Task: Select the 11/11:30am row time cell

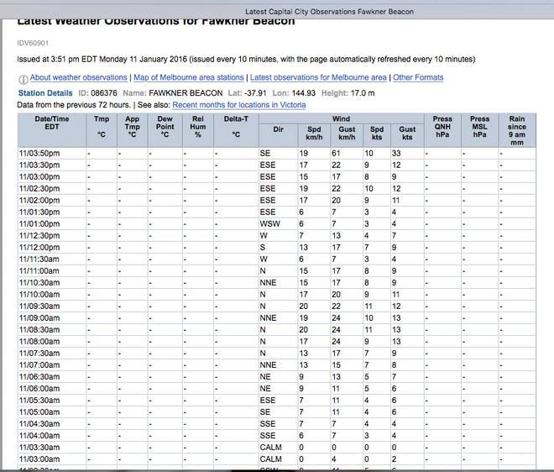Action: tap(51, 260)
